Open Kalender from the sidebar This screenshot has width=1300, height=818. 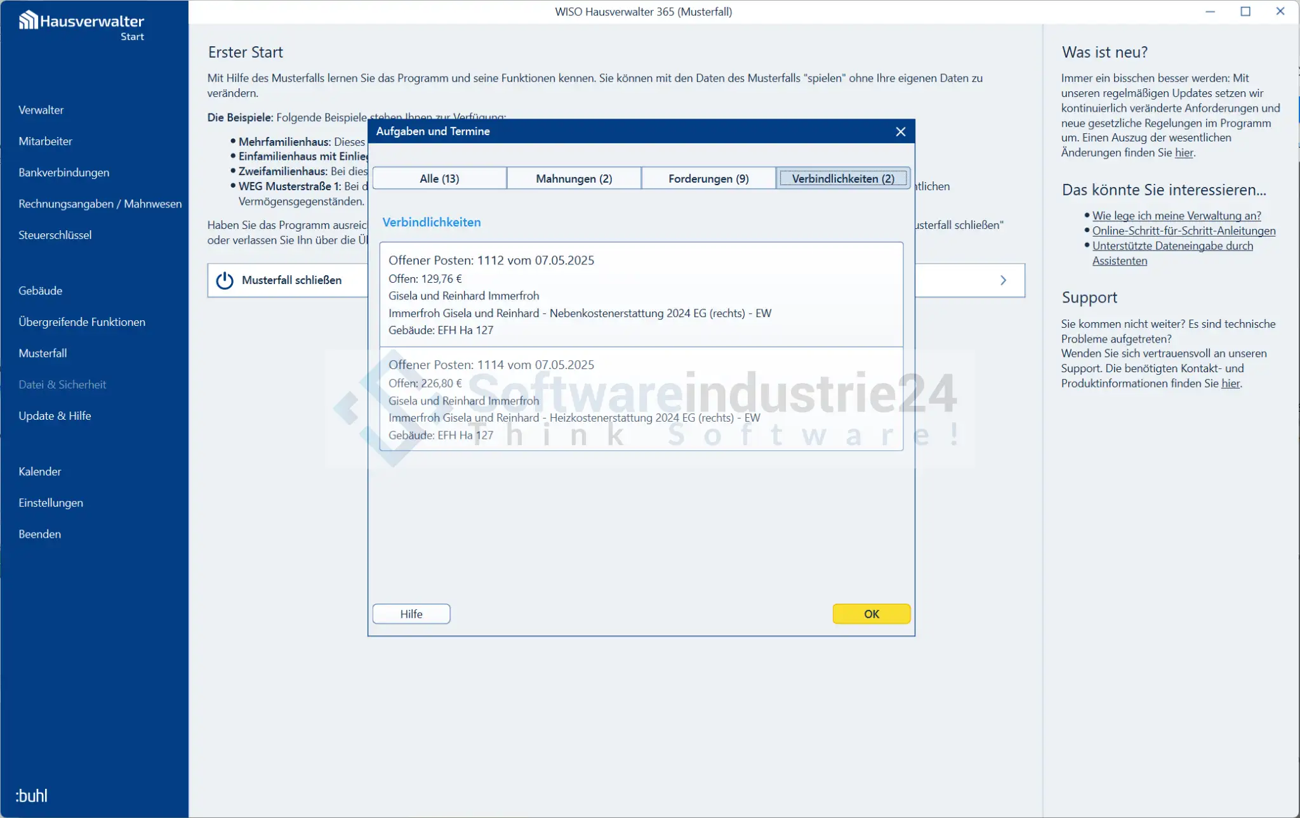(x=40, y=471)
